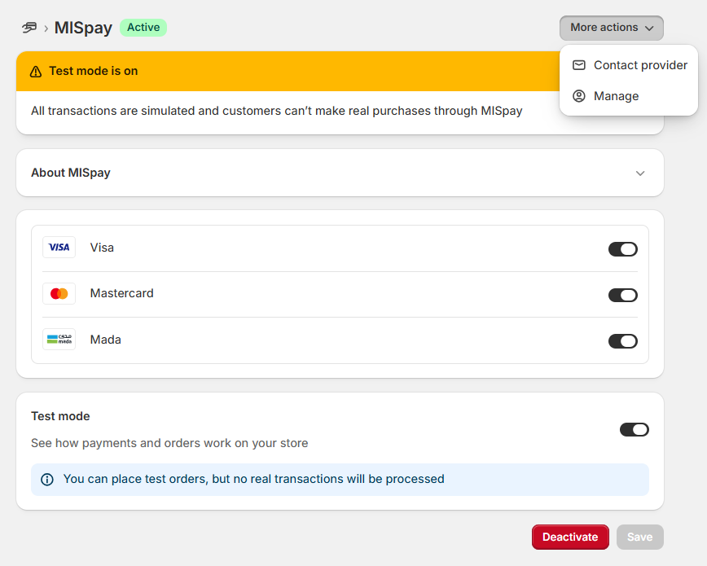The image size is (707, 566).
Task: Select Manage from the menu
Action: coord(629,96)
